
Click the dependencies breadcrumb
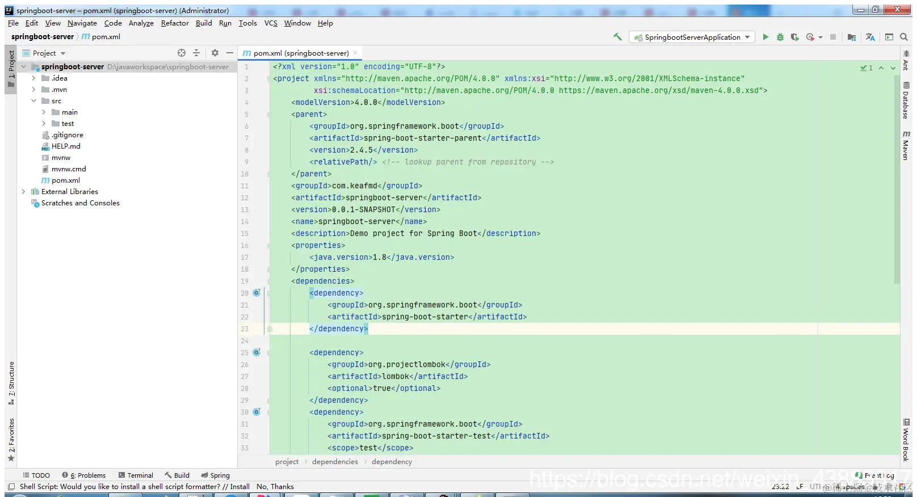coord(335,462)
